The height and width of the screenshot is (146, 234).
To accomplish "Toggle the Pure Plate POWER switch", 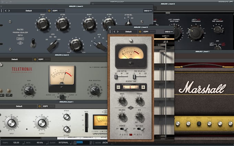I will coord(123,129).
